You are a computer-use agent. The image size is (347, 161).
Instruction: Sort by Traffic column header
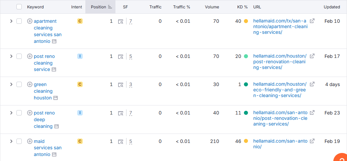tap(155, 7)
